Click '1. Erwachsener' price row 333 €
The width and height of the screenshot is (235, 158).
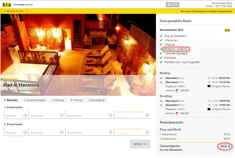[x=195, y=135]
